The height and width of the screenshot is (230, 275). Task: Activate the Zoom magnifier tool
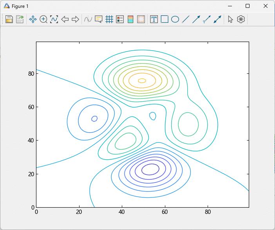[x=43, y=19]
